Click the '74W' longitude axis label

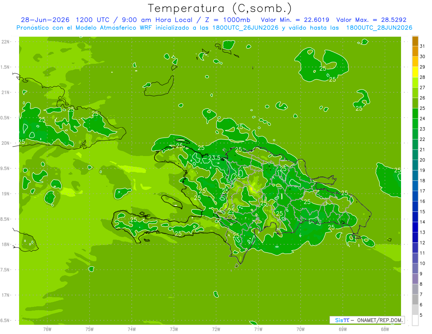click(x=132, y=329)
